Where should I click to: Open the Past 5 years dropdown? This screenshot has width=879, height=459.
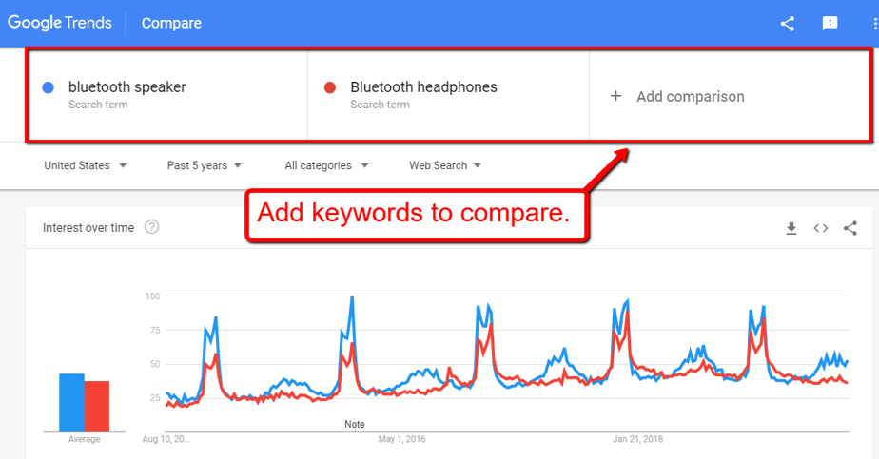click(x=205, y=165)
